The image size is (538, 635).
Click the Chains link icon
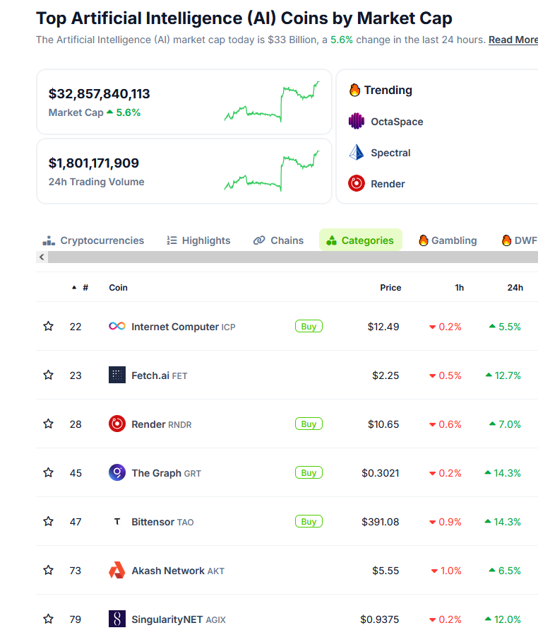pos(259,240)
